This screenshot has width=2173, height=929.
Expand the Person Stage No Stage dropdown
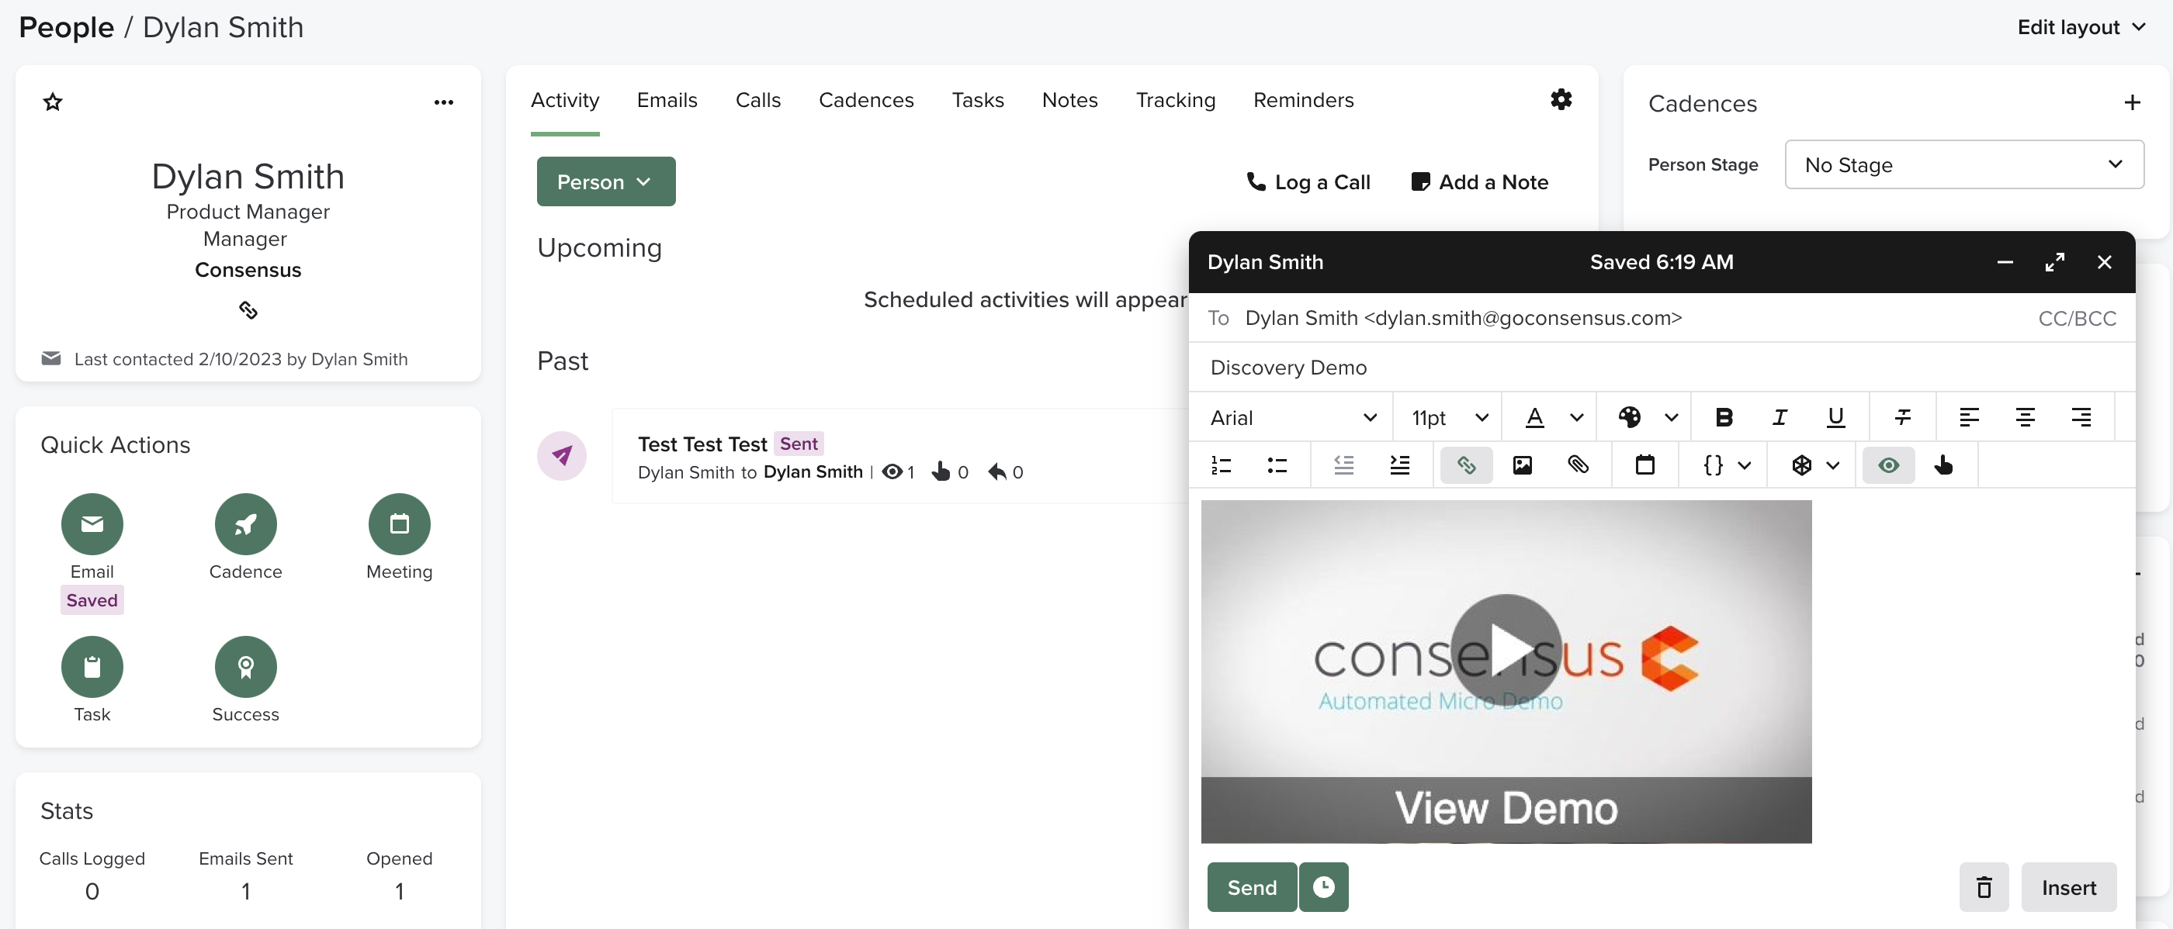pyautogui.click(x=1963, y=164)
